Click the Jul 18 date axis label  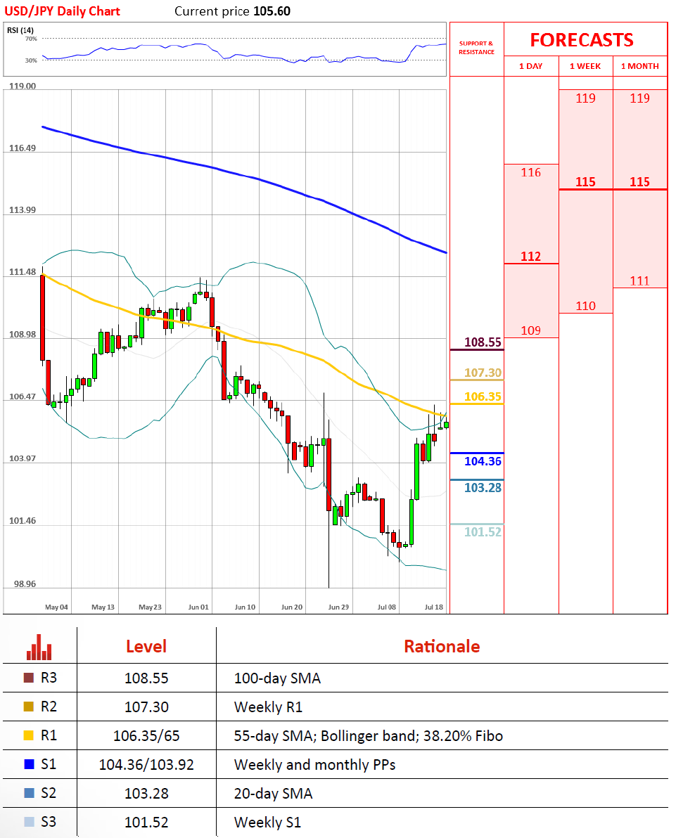[x=434, y=607]
